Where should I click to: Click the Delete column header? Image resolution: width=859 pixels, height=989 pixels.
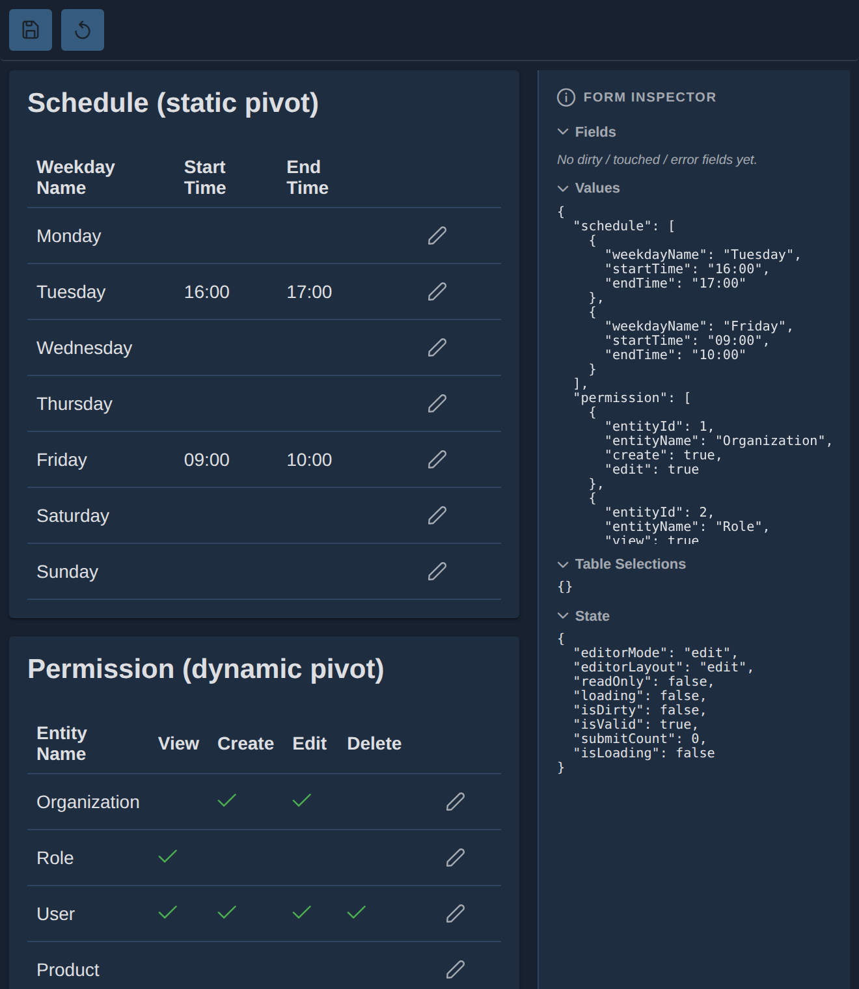click(x=374, y=743)
